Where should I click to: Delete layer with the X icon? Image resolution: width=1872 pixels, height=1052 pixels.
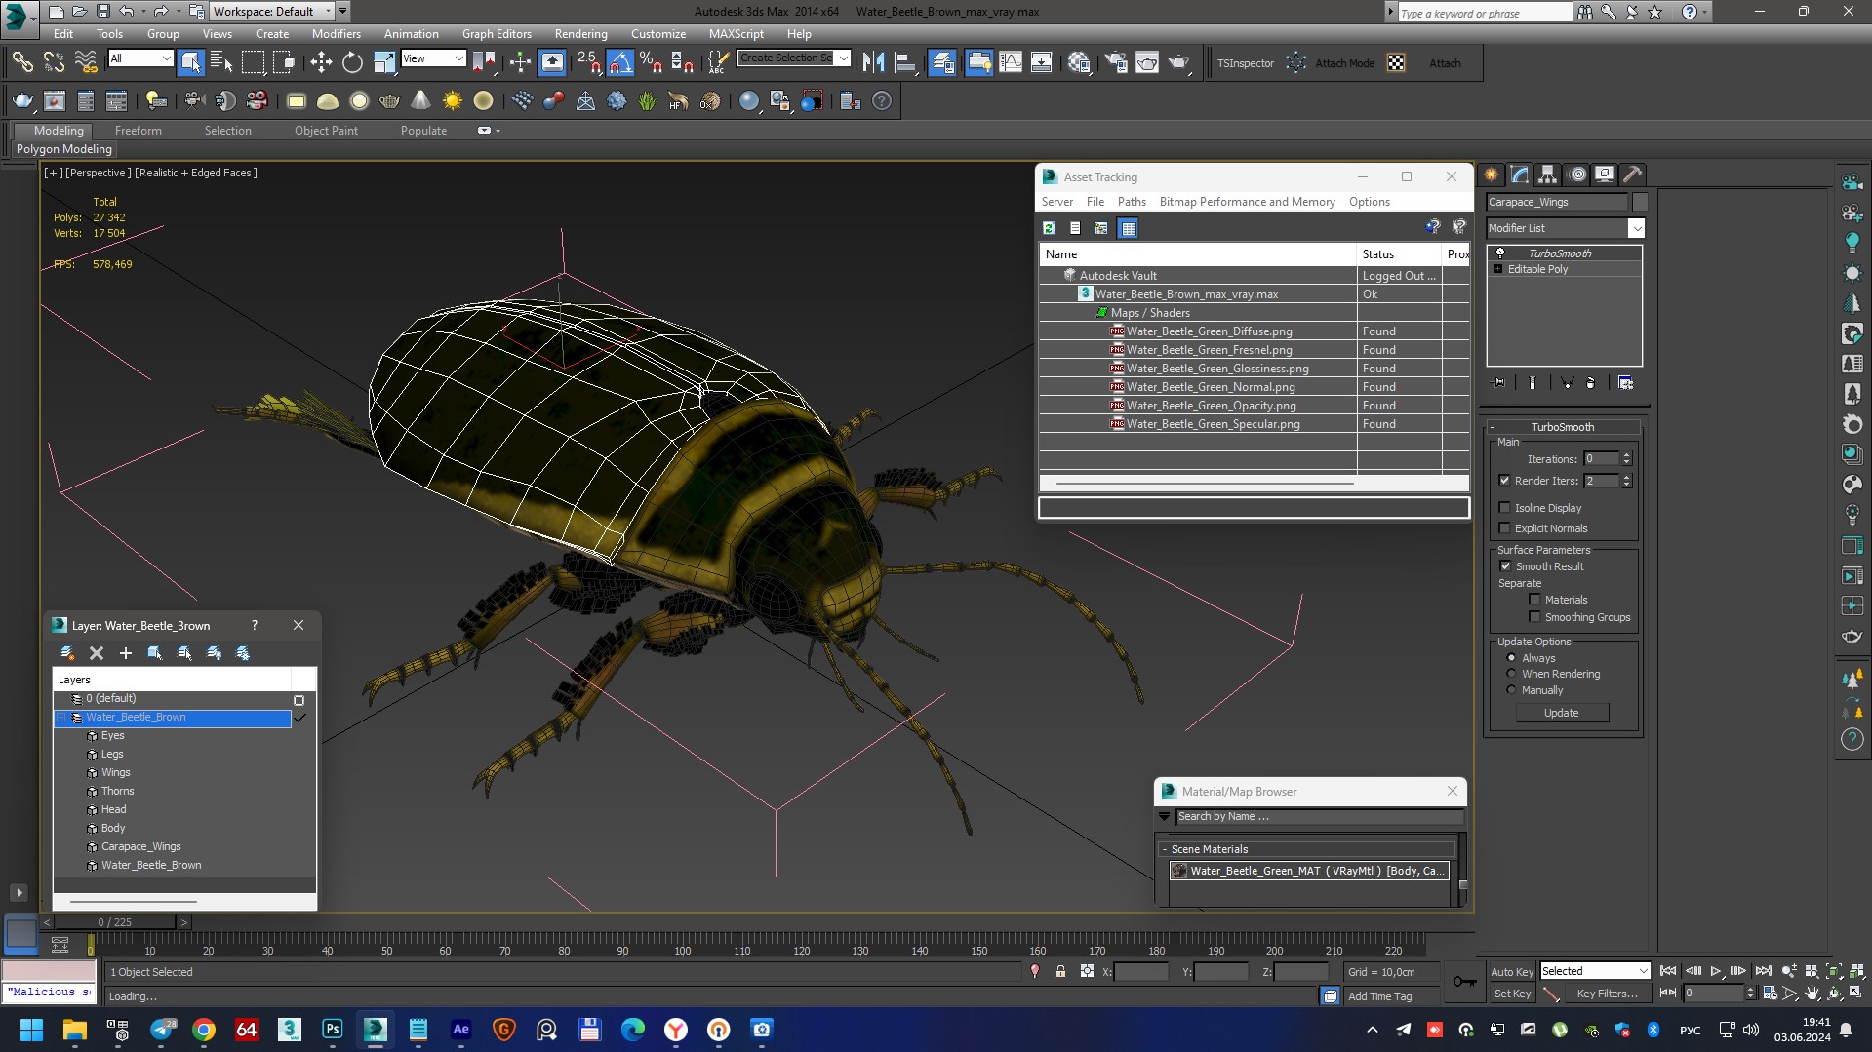96,653
